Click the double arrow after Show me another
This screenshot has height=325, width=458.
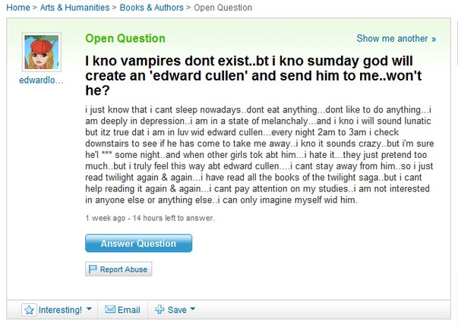pos(434,39)
